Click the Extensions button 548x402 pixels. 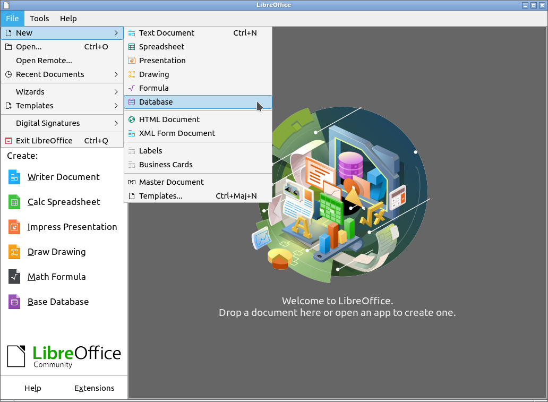[x=95, y=388]
